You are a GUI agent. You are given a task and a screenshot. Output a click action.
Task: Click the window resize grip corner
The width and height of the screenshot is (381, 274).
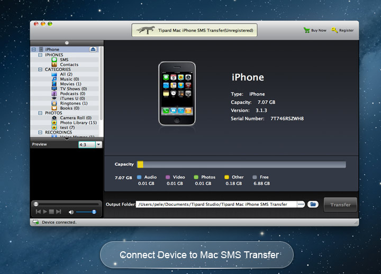(356, 222)
